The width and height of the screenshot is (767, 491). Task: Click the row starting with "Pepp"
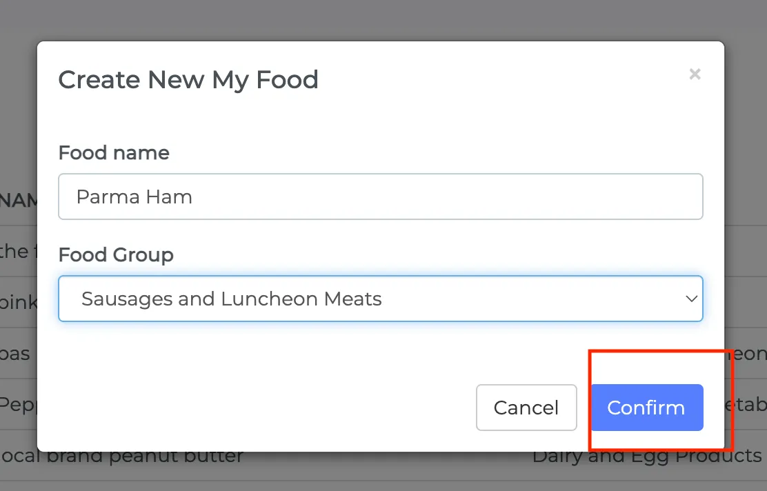coord(17,405)
